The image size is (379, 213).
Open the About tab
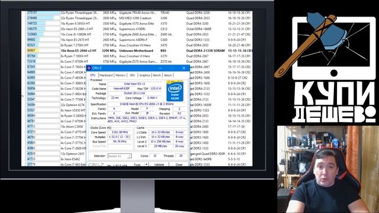coord(168,75)
